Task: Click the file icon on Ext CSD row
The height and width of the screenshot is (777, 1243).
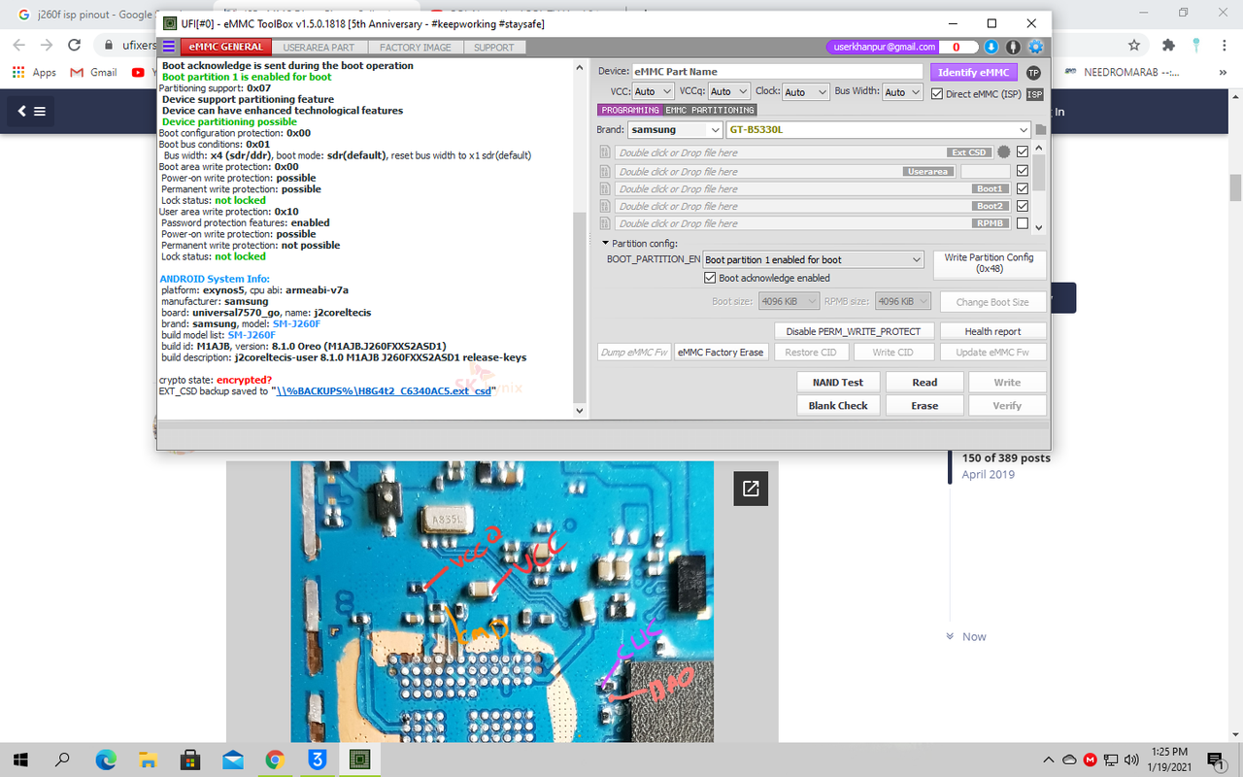Action: 605,152
